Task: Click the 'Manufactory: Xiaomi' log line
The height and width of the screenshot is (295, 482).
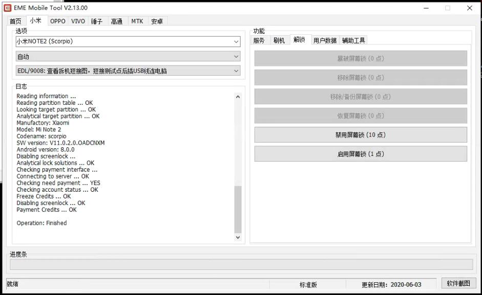Action: 43,123
